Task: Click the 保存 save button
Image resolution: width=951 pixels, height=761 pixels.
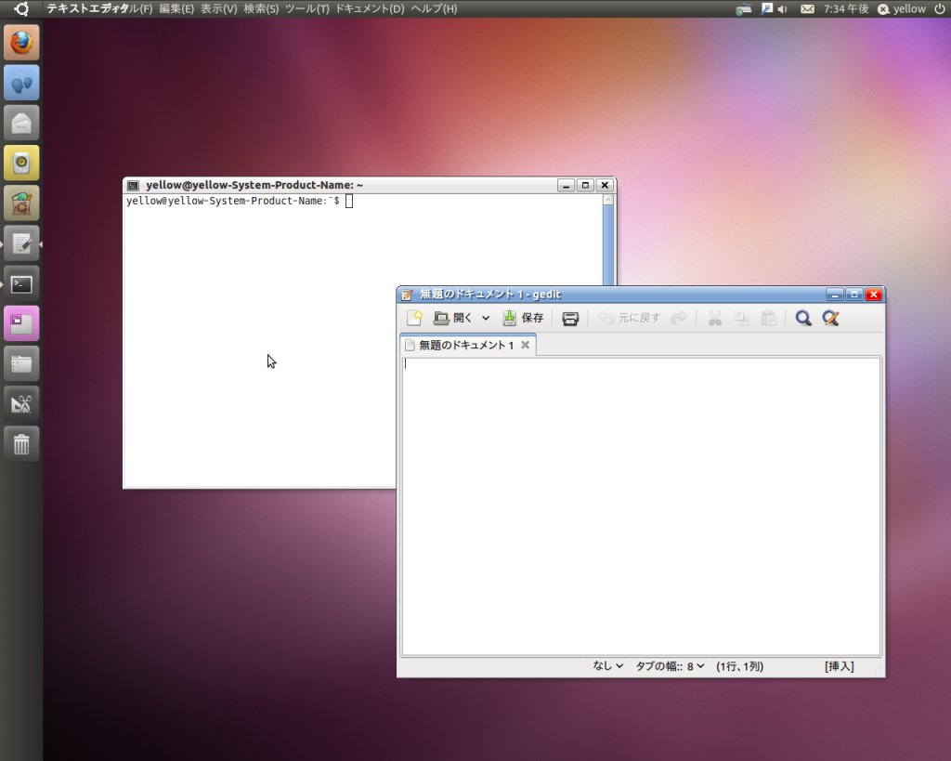Action: (523, 318)
